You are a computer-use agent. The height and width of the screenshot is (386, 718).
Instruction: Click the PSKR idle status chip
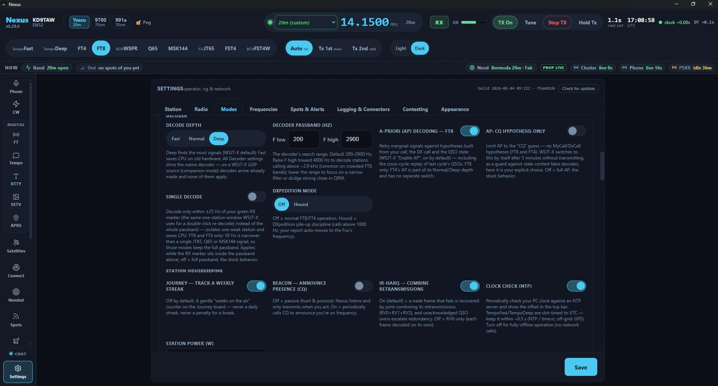click(691, 68)
